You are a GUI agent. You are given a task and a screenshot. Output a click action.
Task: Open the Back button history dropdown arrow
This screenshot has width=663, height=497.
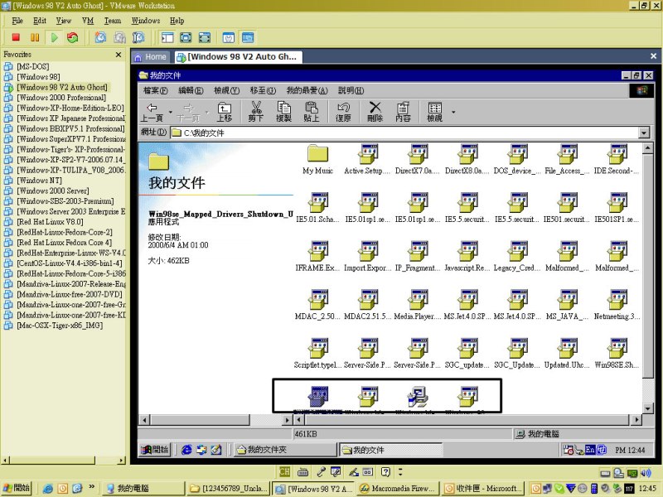click(171, 113)
